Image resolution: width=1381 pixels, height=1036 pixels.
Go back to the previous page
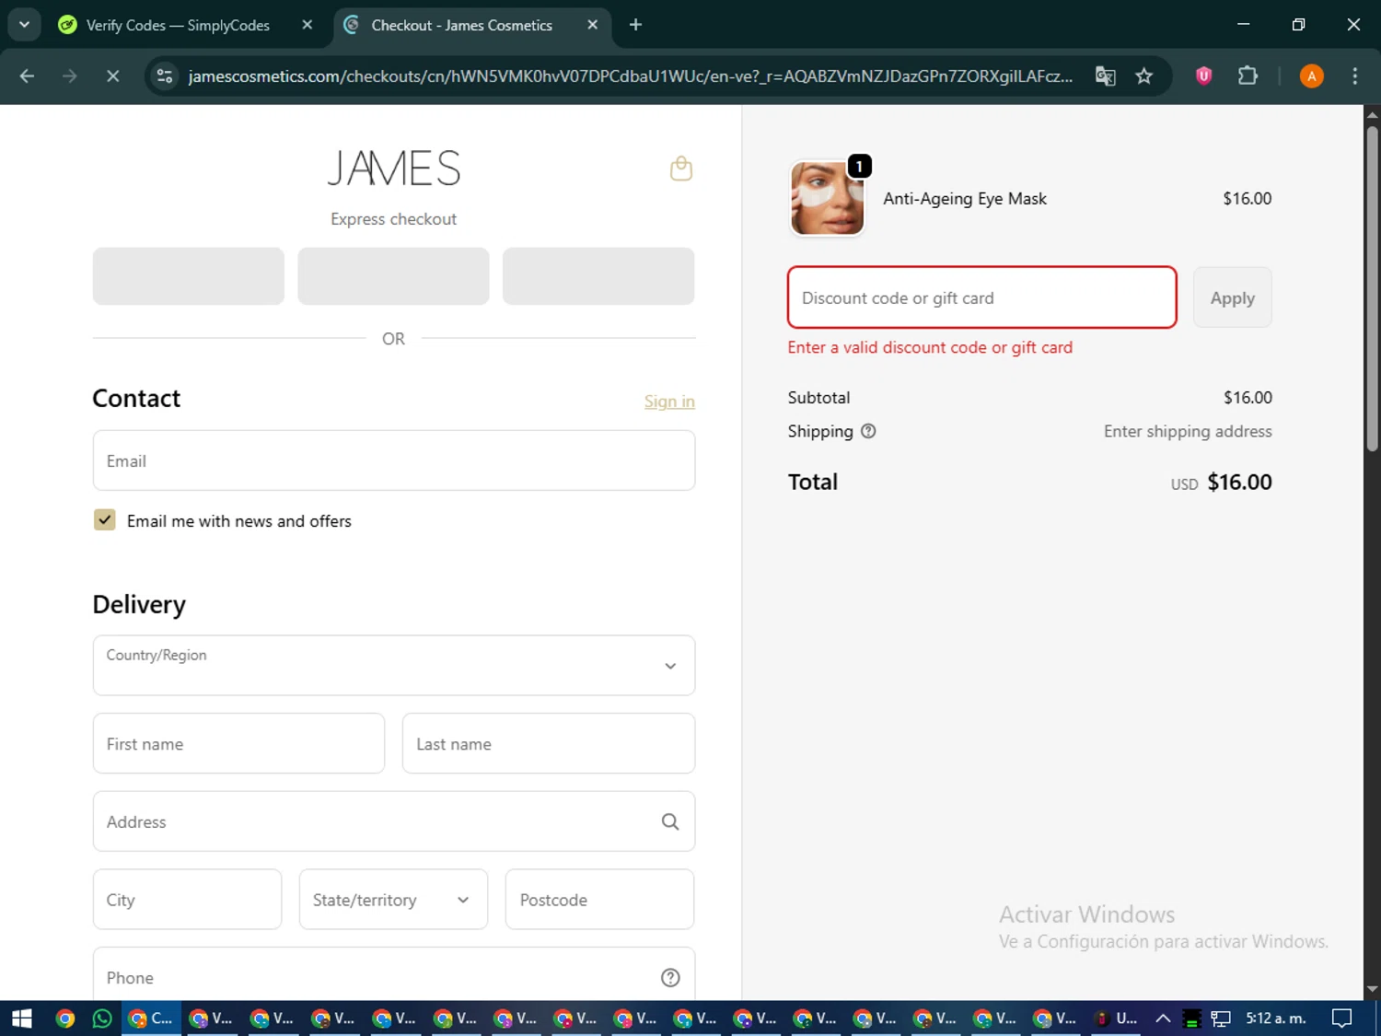[27, 76]
